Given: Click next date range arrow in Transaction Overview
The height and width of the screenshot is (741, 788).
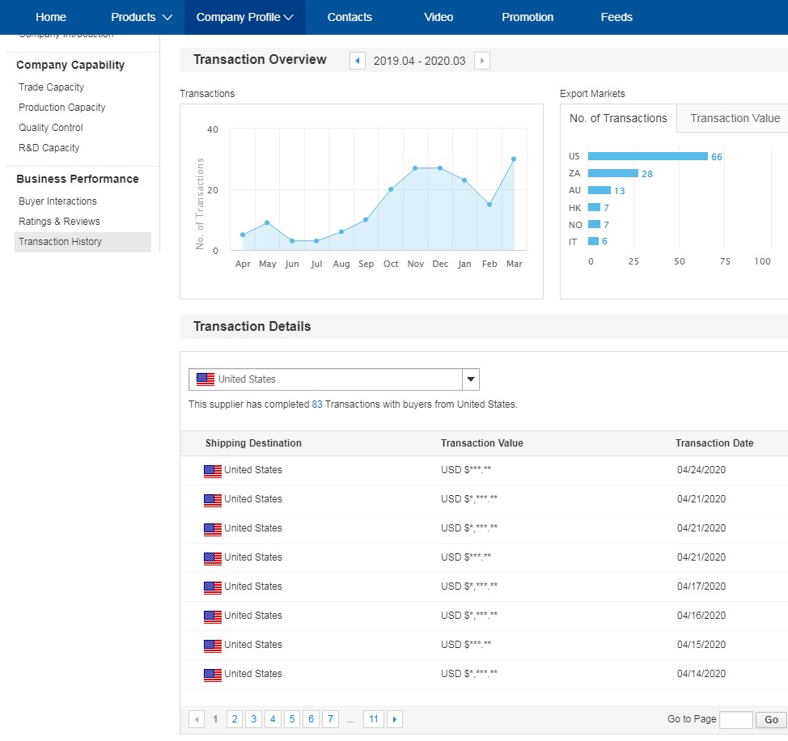Looking at the screenshot, I should point(482,61).
